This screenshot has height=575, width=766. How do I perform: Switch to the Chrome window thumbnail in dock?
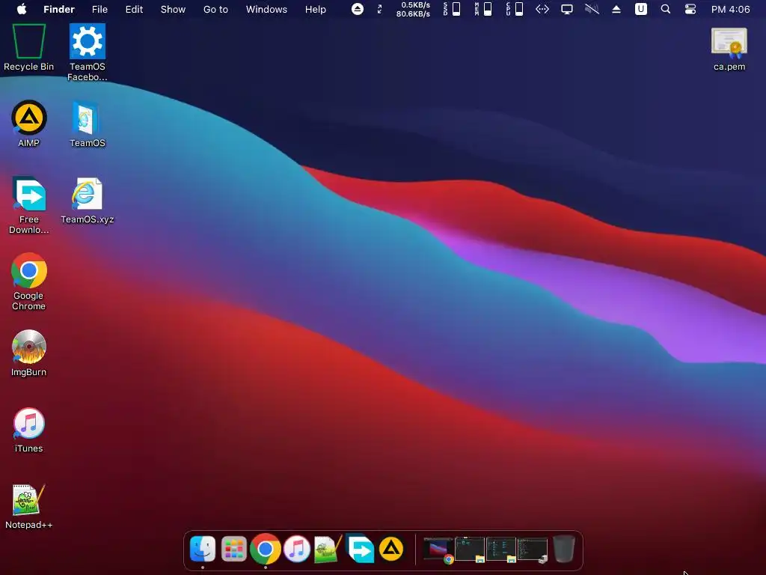pyautogui.click(x=438, y=550)
